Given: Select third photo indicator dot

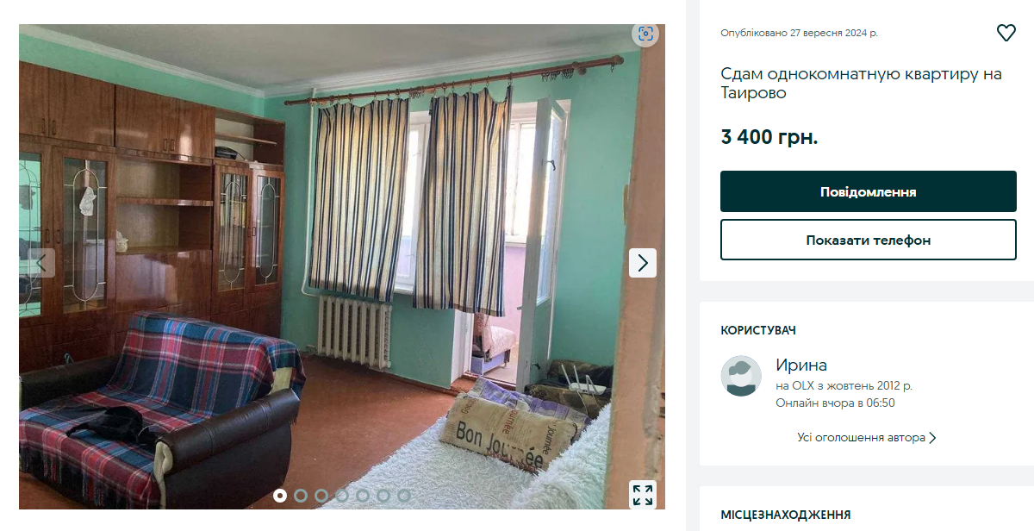Looking at the screenshot, I should coord(321,496).
